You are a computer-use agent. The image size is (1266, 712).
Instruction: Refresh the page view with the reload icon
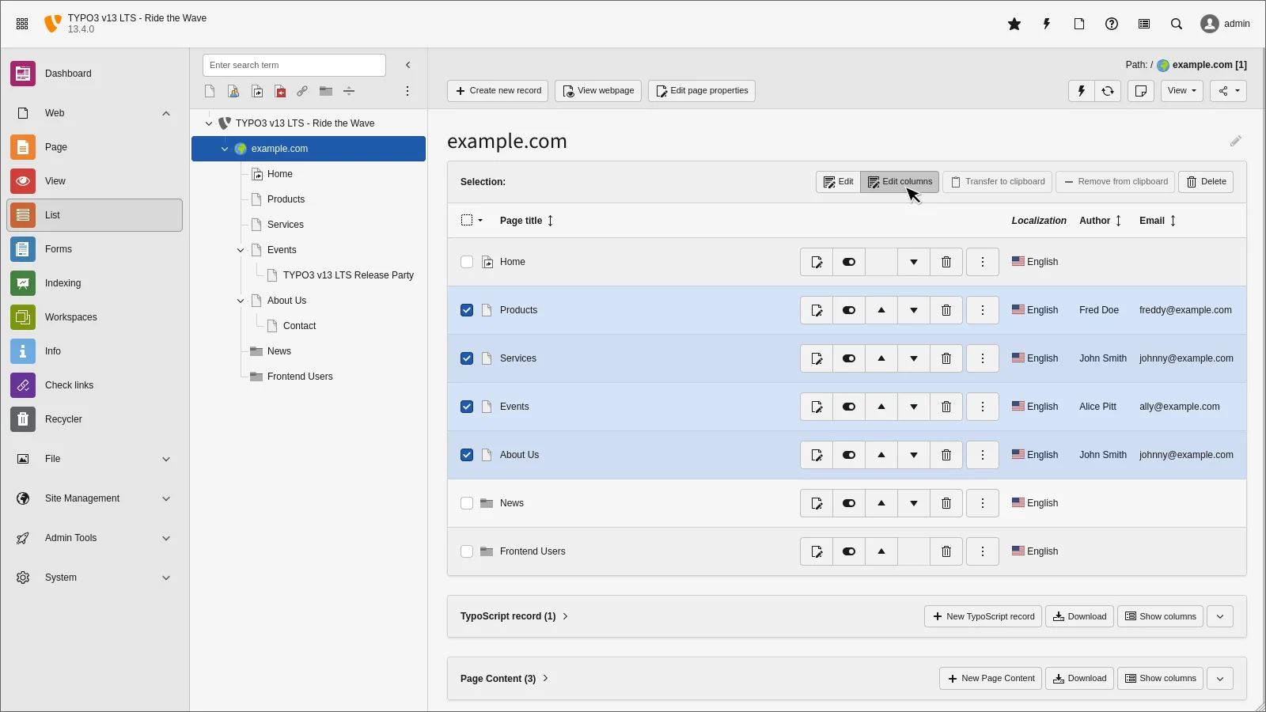coord(1107,91)
